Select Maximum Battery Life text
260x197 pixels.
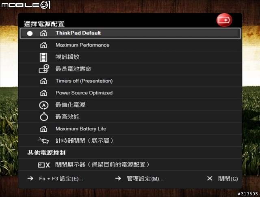pyautogui.click(x=81, y=128)
